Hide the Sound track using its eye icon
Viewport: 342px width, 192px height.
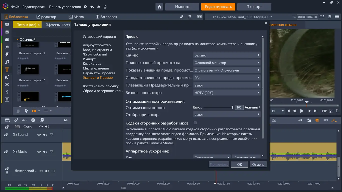(x=39, y=135)
